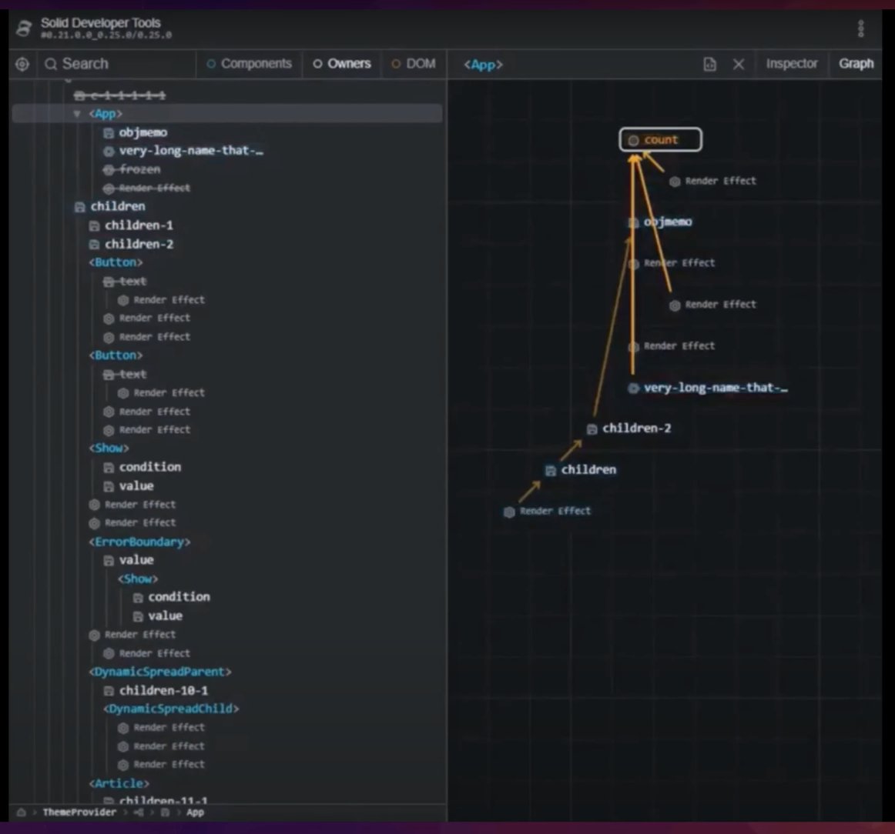
Task: Collapse the App component node
Action: point(77,113)
